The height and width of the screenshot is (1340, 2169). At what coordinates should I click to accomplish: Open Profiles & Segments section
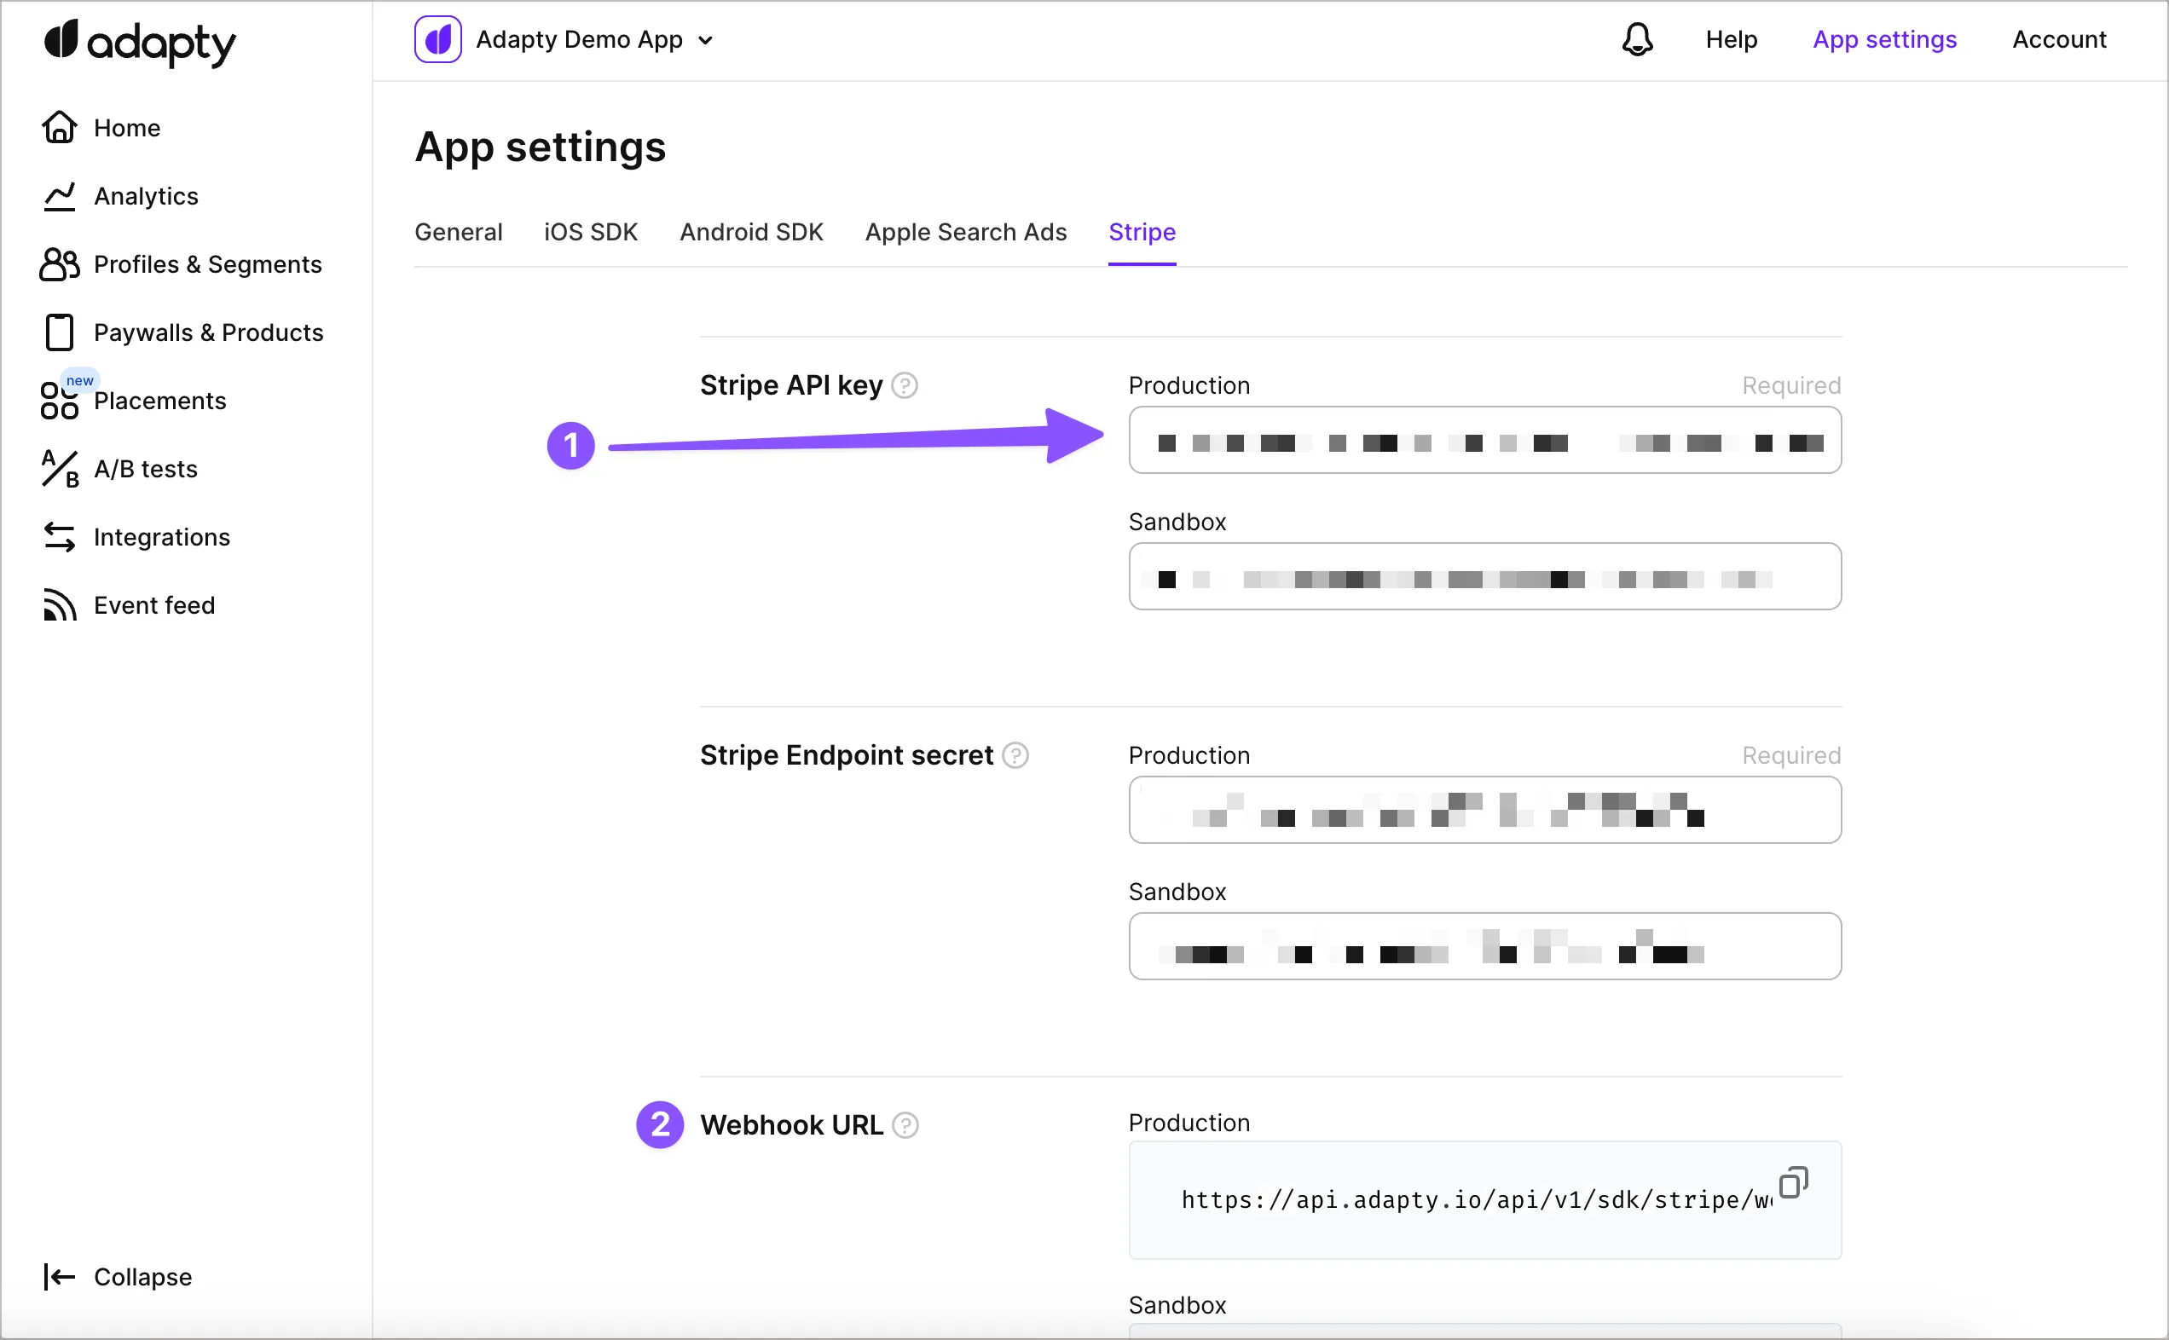[206, 264]
